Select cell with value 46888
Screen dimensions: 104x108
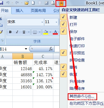tap(23, 74)
